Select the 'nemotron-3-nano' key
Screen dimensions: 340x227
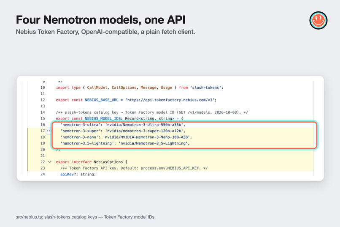click(79, 137)
